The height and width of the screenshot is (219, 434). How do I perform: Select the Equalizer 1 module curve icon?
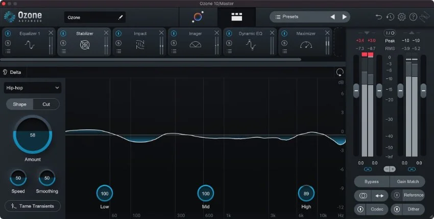[30, 44]
